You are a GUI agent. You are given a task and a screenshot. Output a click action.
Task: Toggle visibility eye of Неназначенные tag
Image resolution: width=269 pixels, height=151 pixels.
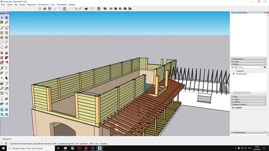point(233,74)
